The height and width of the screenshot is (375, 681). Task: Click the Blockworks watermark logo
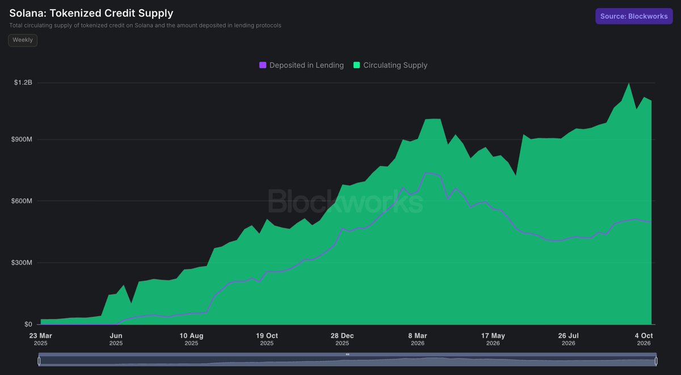(x=345, y=201)
